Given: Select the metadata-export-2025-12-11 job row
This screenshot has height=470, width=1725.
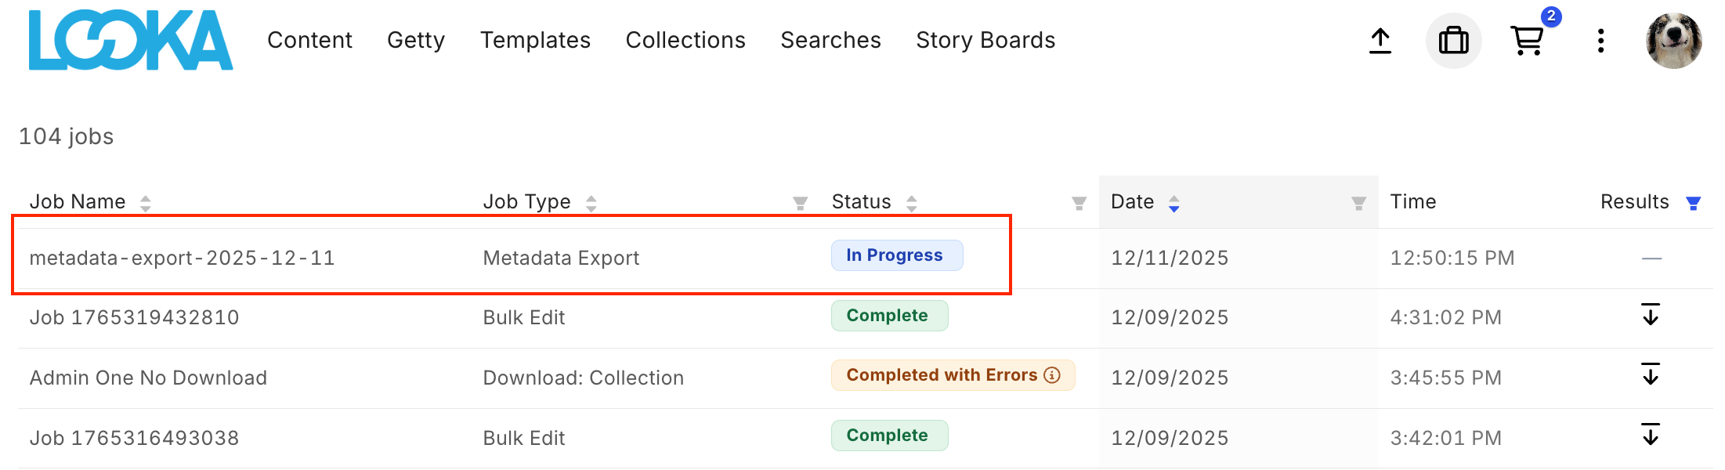Looking at the screenshot, I should (x=182, y=258).
